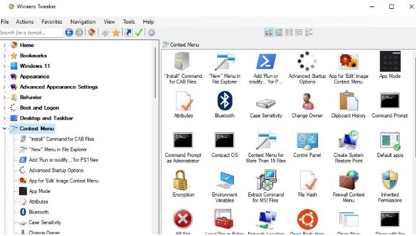Image resolution: width=416 pixels, height=236 pixels.
Task: Open the Navigation menu
Action: tap(83, 22)
